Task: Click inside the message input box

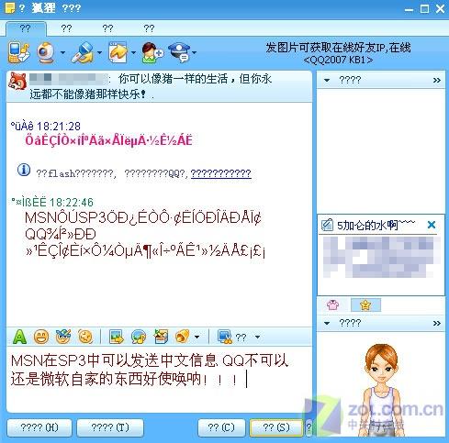Action: point(159,379)
